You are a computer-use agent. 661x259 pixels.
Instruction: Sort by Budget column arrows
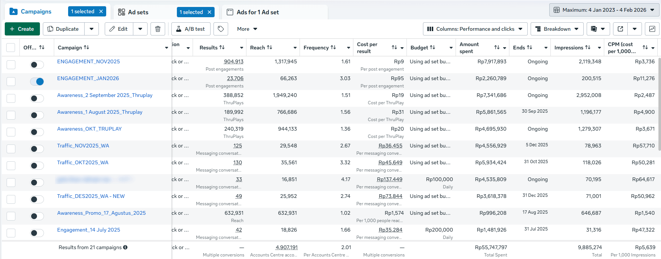(x=432, y=48)
